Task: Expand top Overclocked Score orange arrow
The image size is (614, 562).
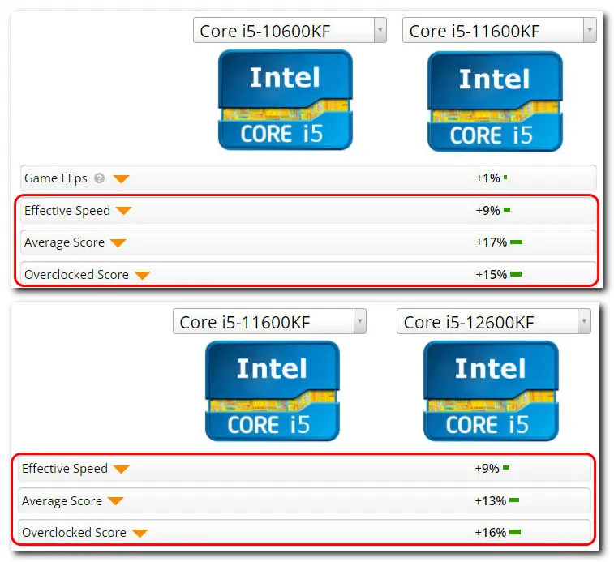Action: [x=142, y=275]
